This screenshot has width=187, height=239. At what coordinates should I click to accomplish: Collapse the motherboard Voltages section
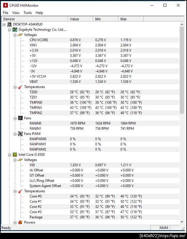[15, 35]
